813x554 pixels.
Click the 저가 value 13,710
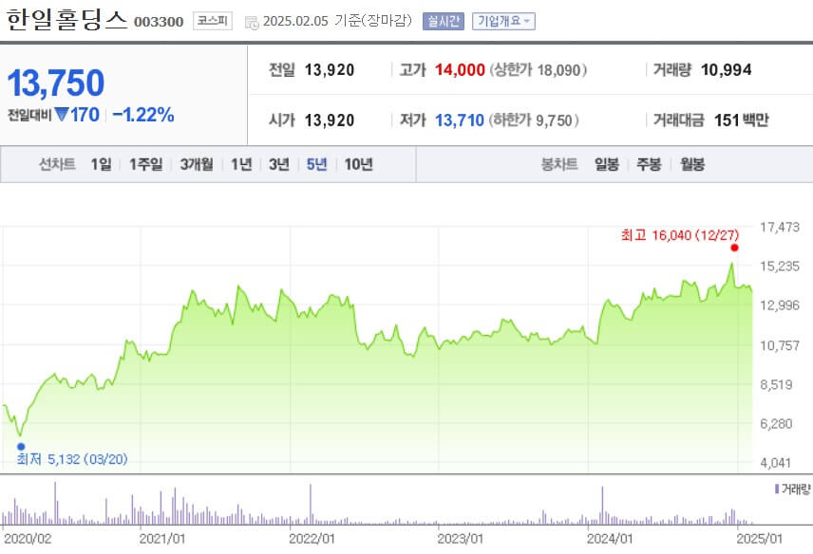click(460, 120)
